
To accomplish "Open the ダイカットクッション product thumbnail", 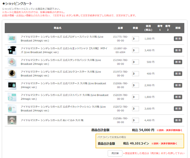I will 12,109.
